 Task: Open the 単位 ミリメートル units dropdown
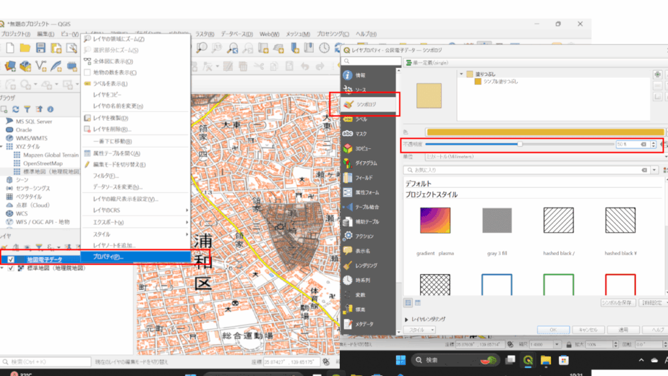[x=546, y=157]
